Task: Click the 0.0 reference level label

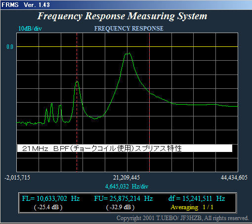Action: click(x=10, y=47)
